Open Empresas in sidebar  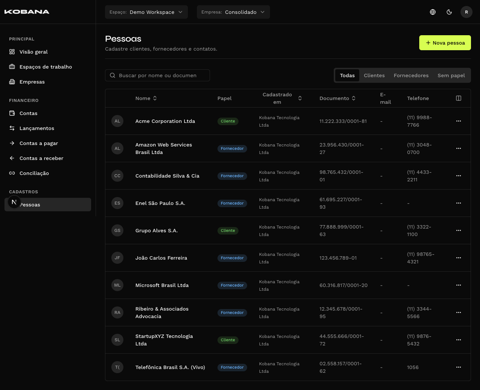click(48, 82)
